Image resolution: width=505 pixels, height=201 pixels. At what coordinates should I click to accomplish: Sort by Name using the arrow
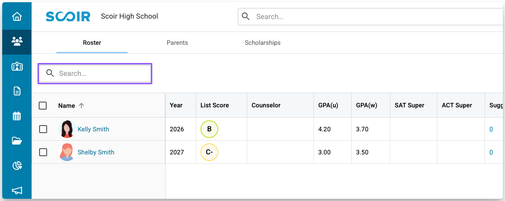click(81, 106)
